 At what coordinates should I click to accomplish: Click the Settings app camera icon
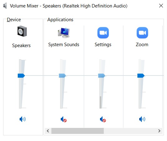point(103,33)
